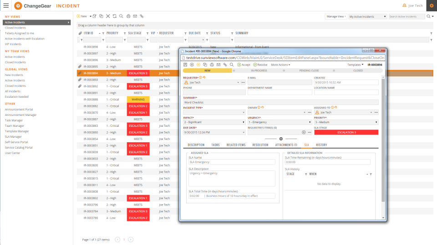The image size is (437, 245).
Task: Click the ChangeGear logo
Action: click(x=33, y=5)
